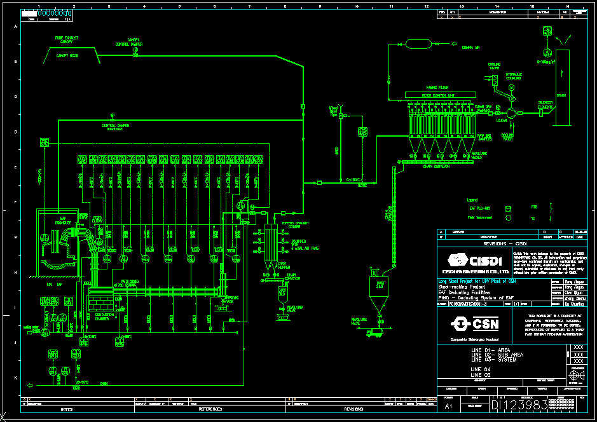The width and height of the screenshot is (597, 422).
Task: Click the NOTES block heading
Action: (67, 409)
